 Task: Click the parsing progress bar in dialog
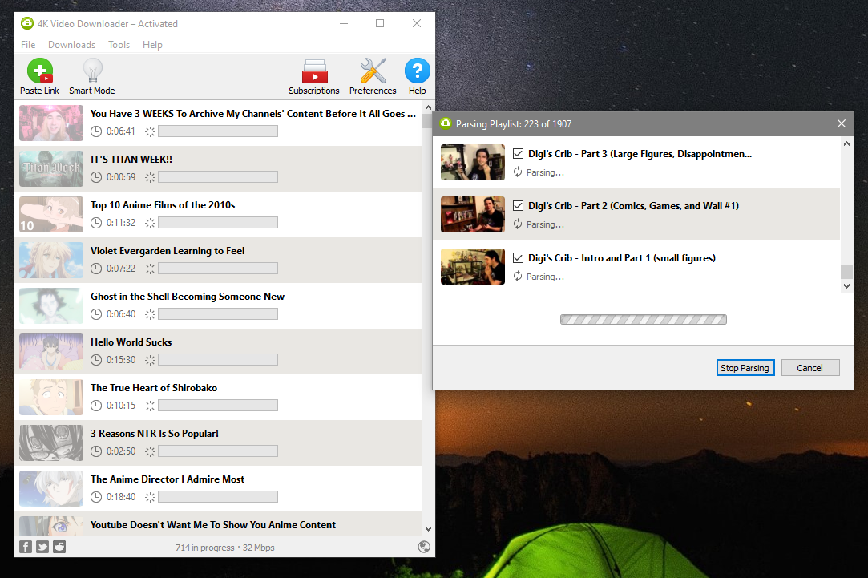pos(644,319)
